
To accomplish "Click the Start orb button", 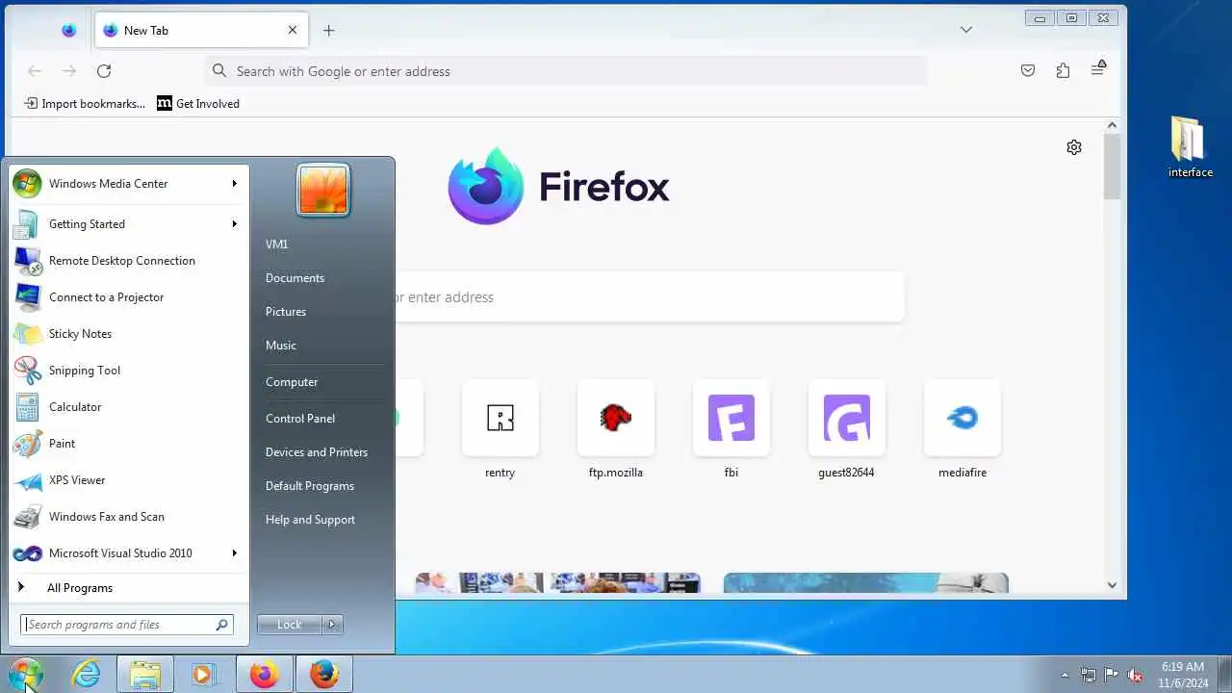I will pyautogui.click(x=26, y=674).
